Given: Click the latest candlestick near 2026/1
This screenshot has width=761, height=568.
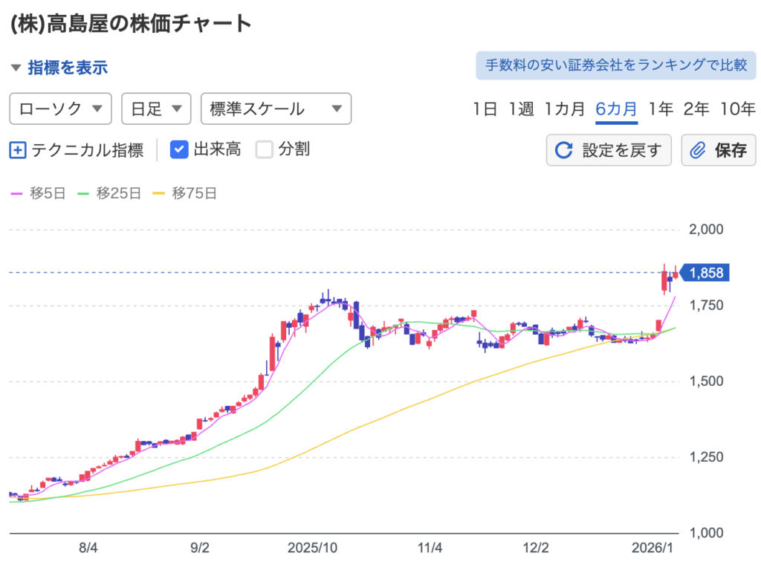Looking at the screenshot, I should [676, 274].
